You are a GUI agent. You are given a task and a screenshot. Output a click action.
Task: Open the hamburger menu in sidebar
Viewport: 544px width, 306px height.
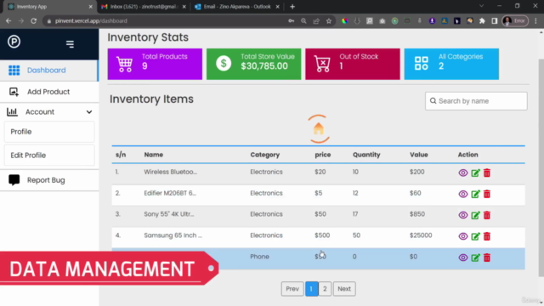pyautogui.click(x=70, y=44)
